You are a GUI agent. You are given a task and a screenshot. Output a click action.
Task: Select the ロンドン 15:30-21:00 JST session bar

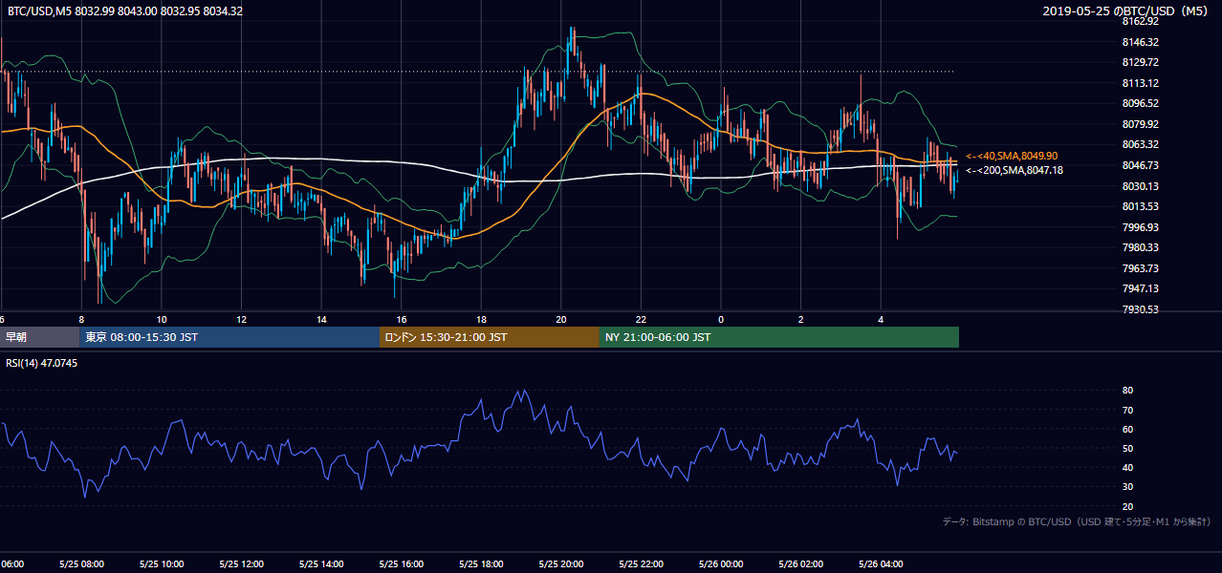[490, 337]
